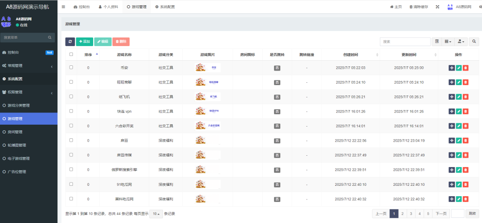Image resolution: width=482 pixels, height=223 pixels.
Task: Edit the 旺旺商聊 row with its pencil icon
Action: tap(458, 82)
